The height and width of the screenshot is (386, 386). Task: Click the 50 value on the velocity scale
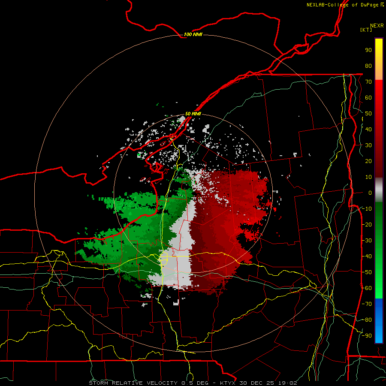pyautogui.click(x=368, y=114)
